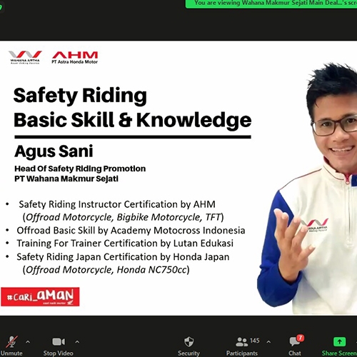Click '(Offroad Motorcycle, Bigbike Motorcycle, TFT)' line
357x357 pixels.
pos(124,217)
